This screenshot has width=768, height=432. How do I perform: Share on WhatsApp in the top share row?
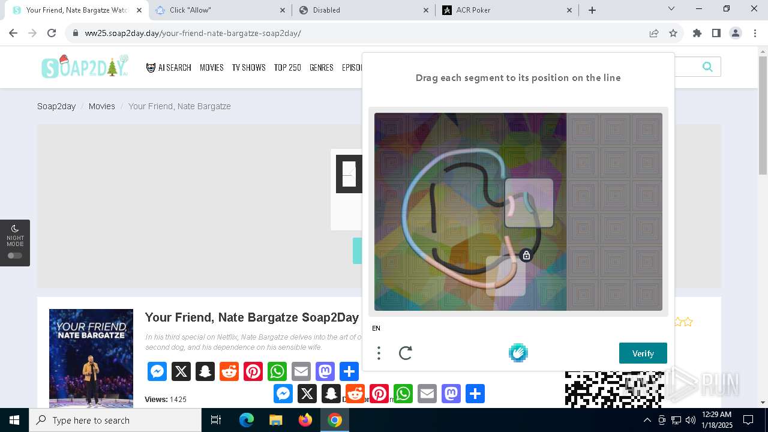coord(277,371)
